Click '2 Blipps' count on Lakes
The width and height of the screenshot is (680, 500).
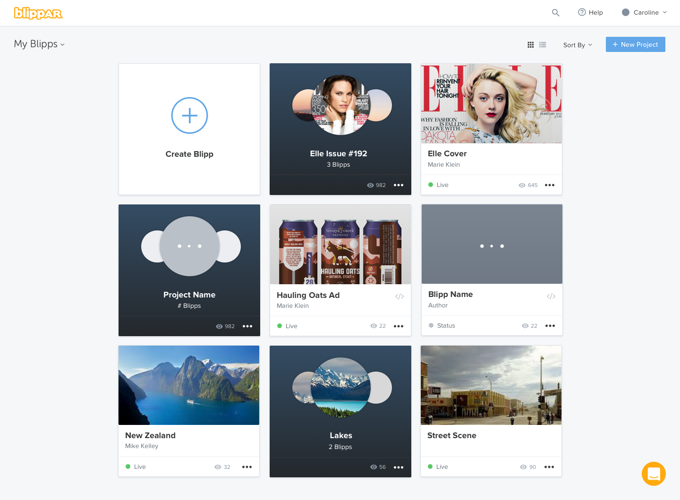(340, 447)
